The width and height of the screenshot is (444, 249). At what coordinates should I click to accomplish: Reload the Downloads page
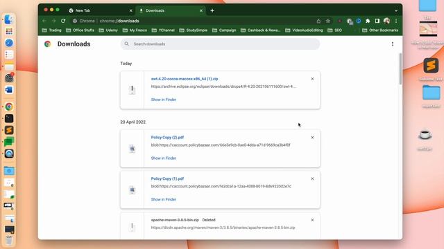point(63,21)
